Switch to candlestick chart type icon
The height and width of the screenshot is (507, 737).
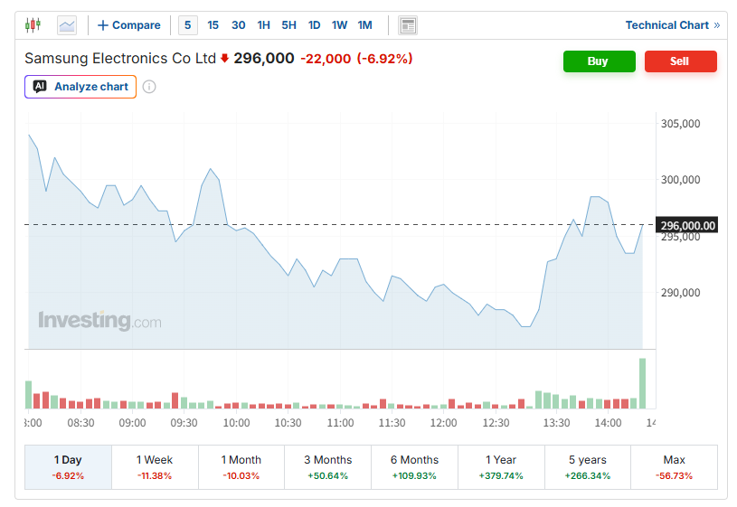point(33,25)
